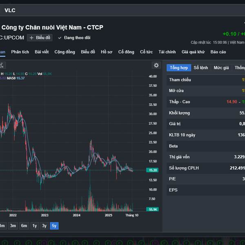Image resolution: width=245 pixels, height=245 pixels.
Task: Switch to the Mức giá tab
Action: pos(221,68)
